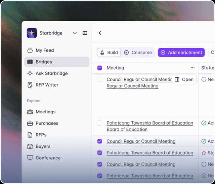
Task: Click the RFPs document icon
Action: pyautogui.click(x=30, y=135)
